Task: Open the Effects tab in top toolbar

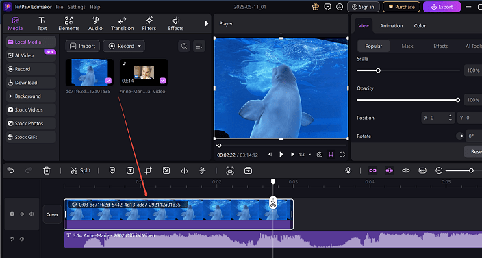Action: tap(175, 24)
